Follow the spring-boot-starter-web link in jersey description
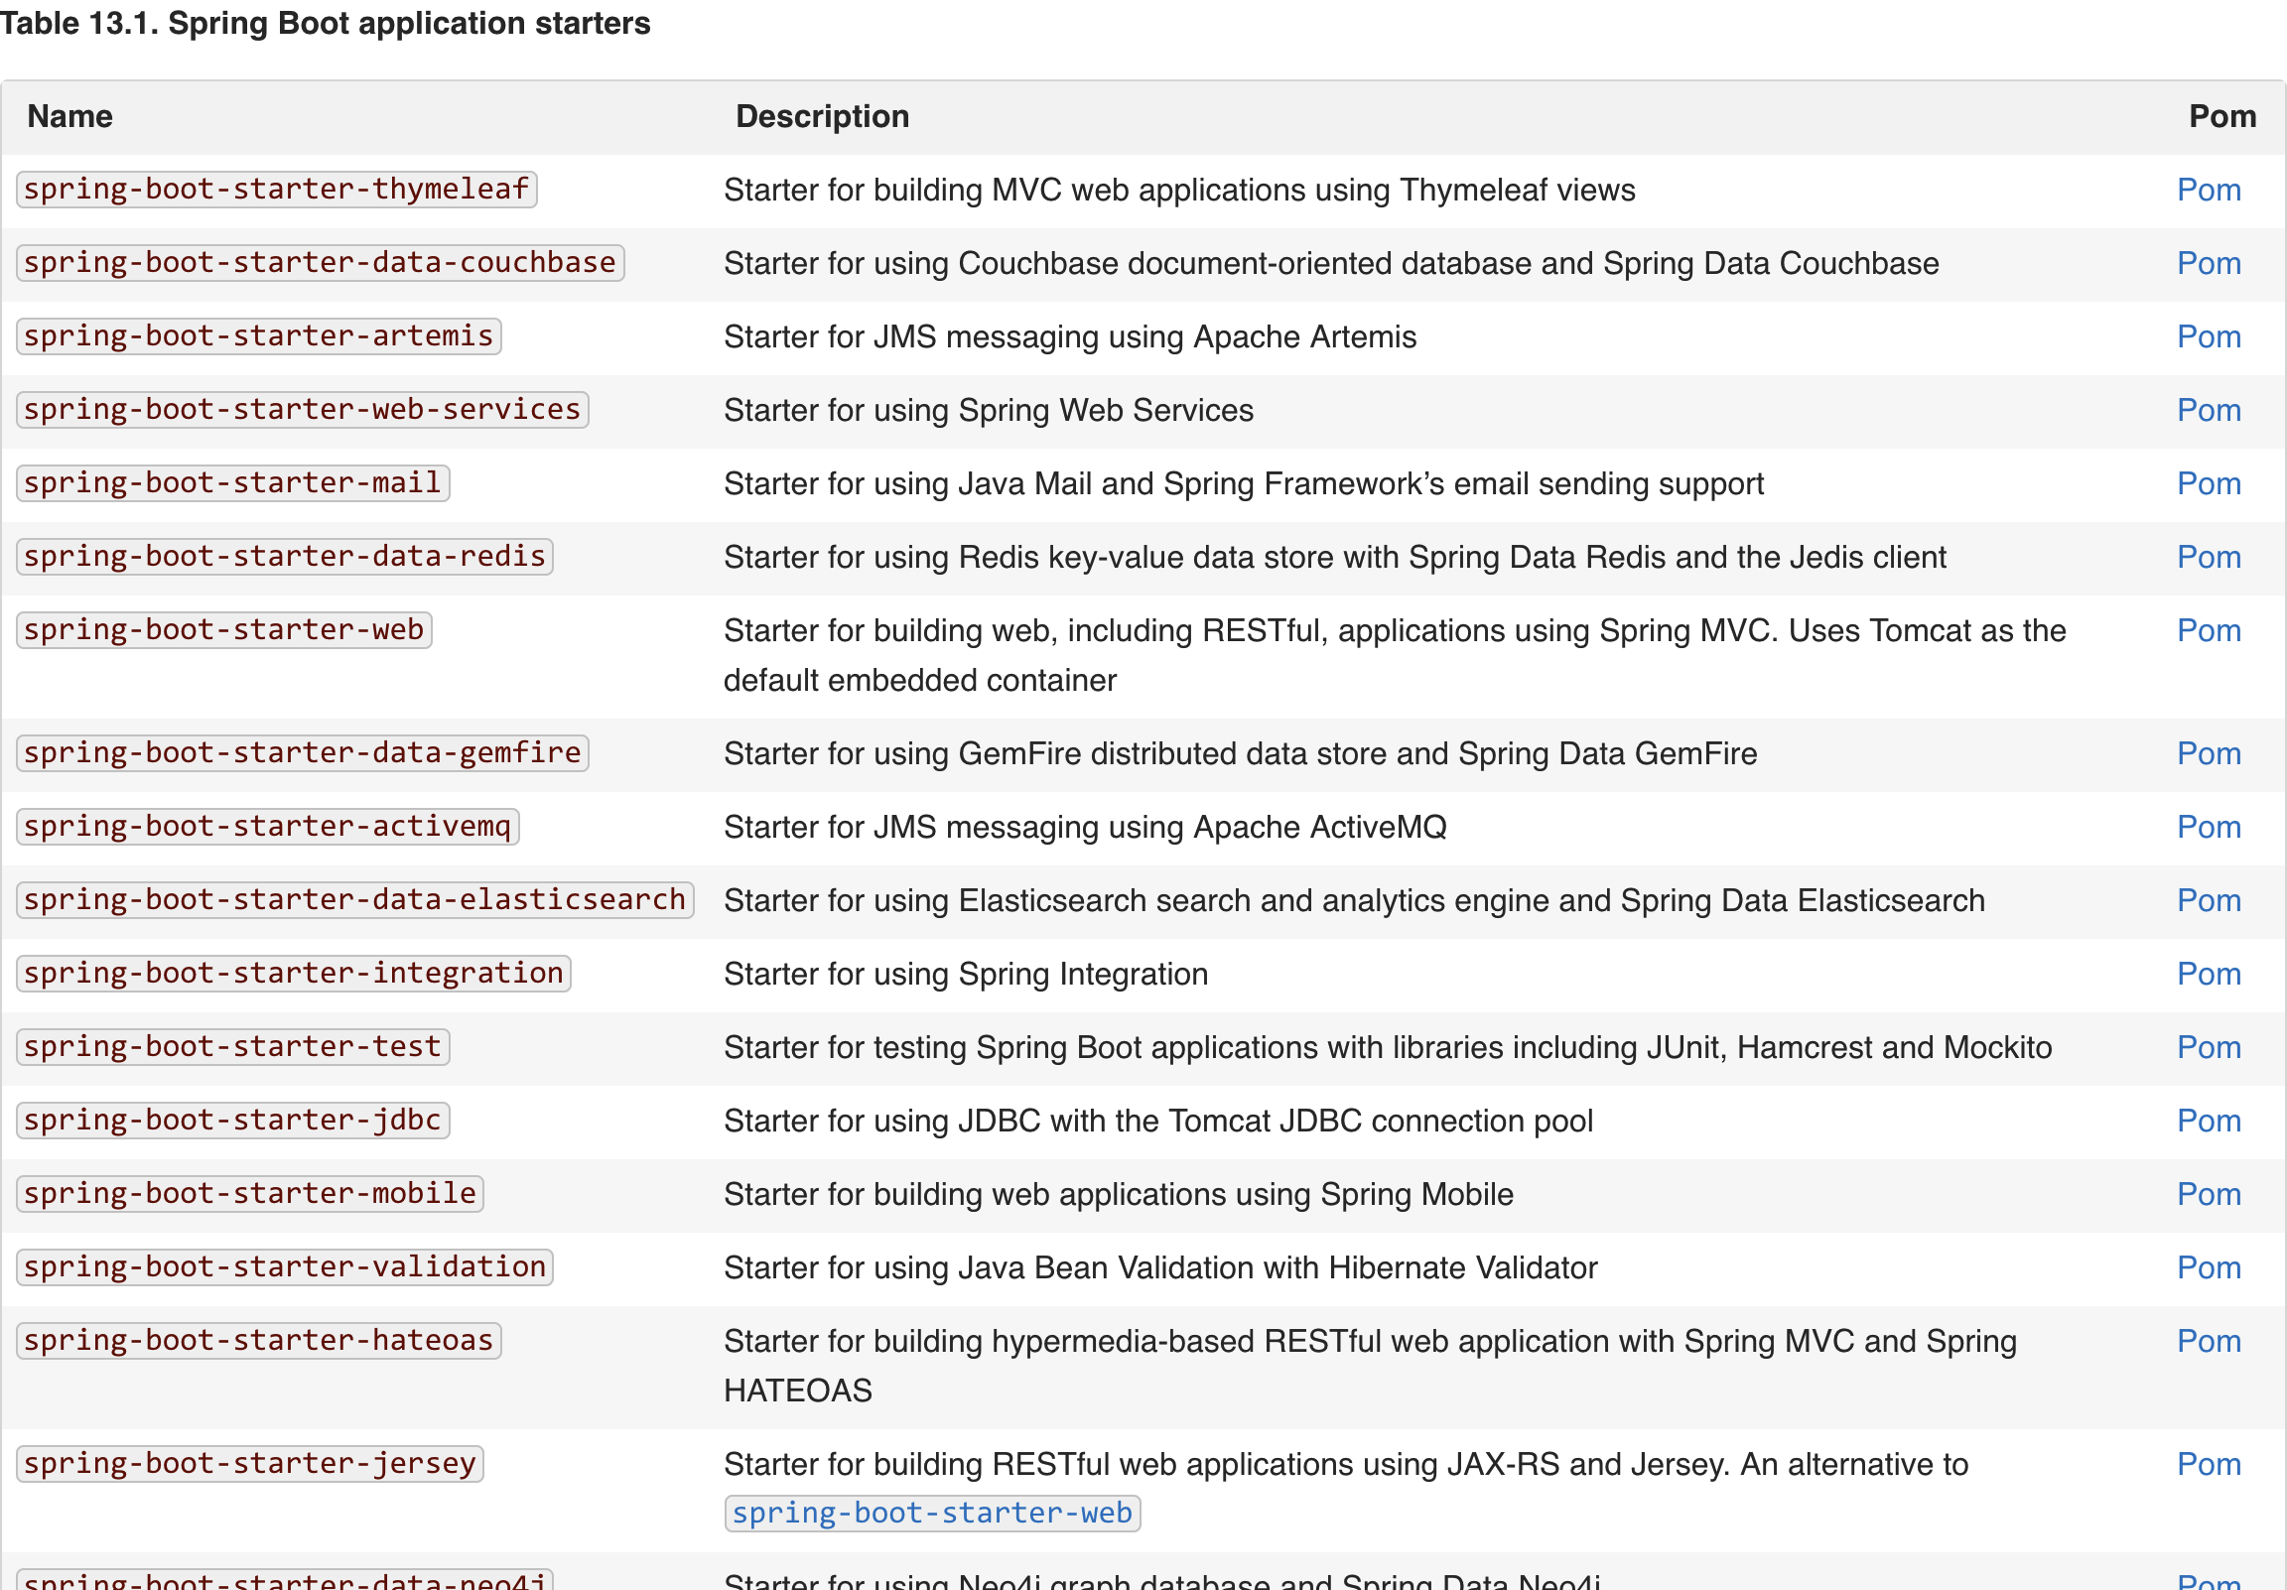The width and height of the screenshot is (2287, 1590). point(931,1514)
